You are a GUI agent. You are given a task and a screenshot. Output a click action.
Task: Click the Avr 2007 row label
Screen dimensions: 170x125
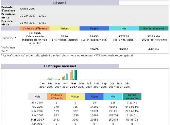pyautogui.click(x=37, y=116)
